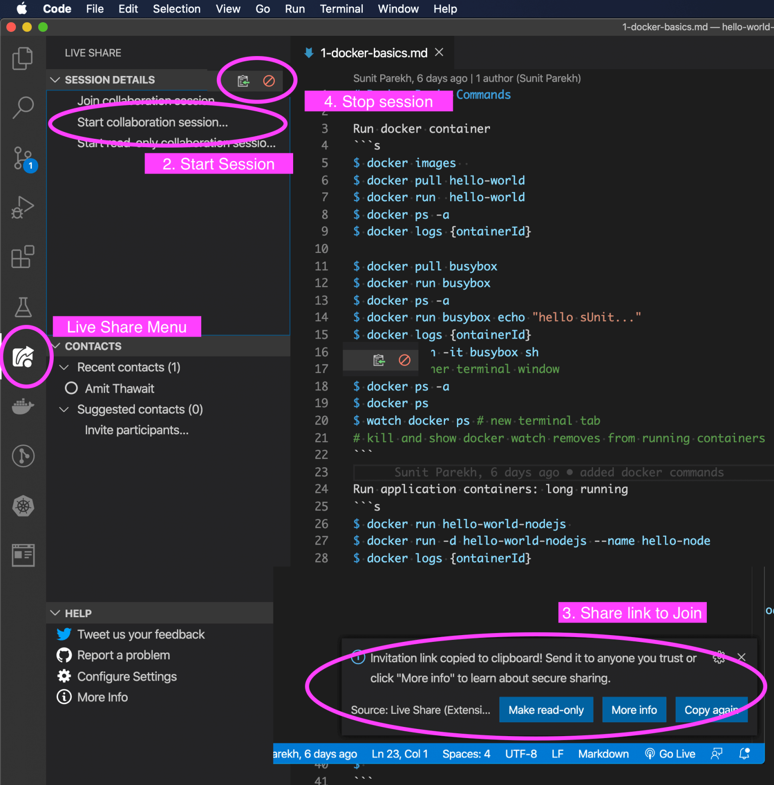This screenshot has height=785, width=774.
Task: Open the View menu
Action: tap(228, 9)
